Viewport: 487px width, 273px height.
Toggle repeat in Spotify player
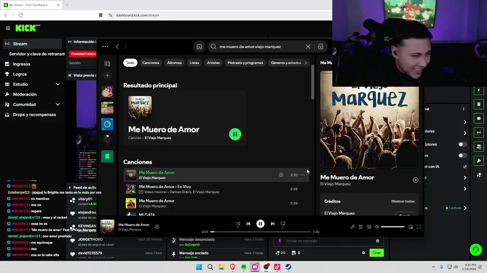[x=283, y=224]
